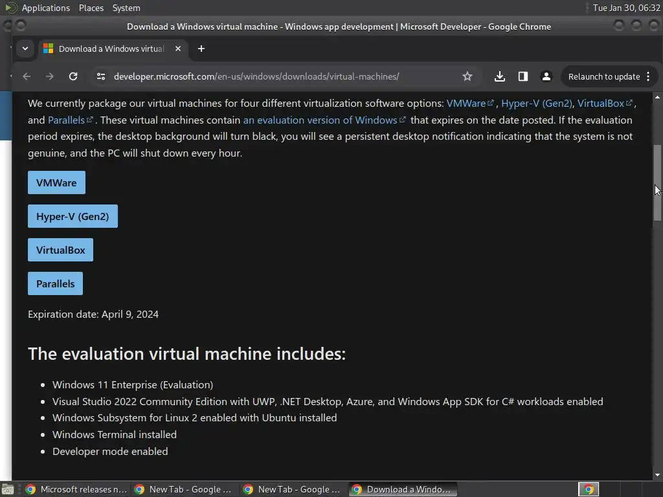This screenshot has height=497, width=663.
Task: Click the Microsoft favicon on the tab
Action: 48,49
